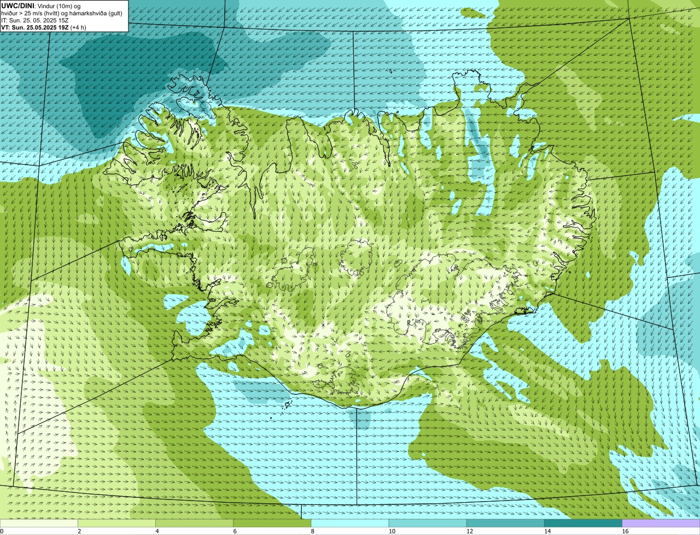Click the 12–14 m/s teal legend band
Screen dimensions: 700x535
coord(505,524)
